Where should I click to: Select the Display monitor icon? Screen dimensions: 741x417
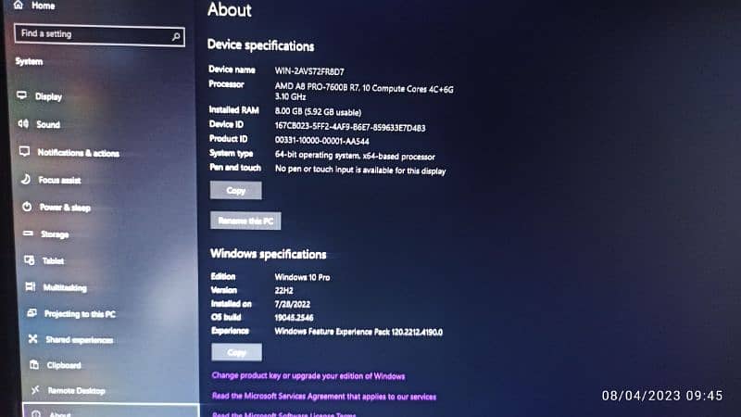(21, 95)
